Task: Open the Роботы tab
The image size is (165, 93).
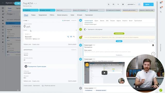Action: point(52,15)
